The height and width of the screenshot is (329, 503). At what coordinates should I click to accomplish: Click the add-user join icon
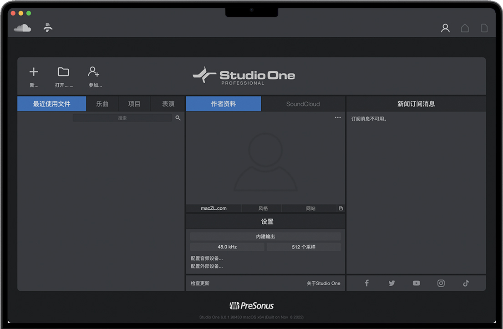point(94,72)
